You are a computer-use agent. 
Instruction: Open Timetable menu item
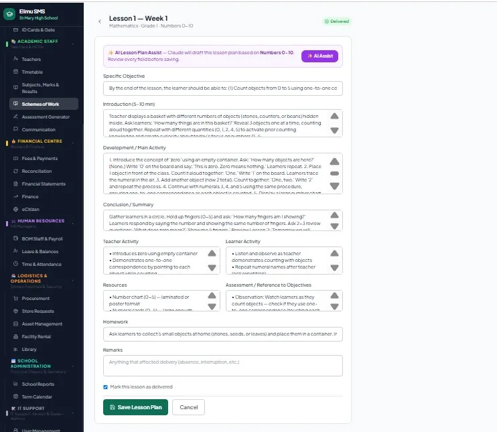[x=44, y=72]
